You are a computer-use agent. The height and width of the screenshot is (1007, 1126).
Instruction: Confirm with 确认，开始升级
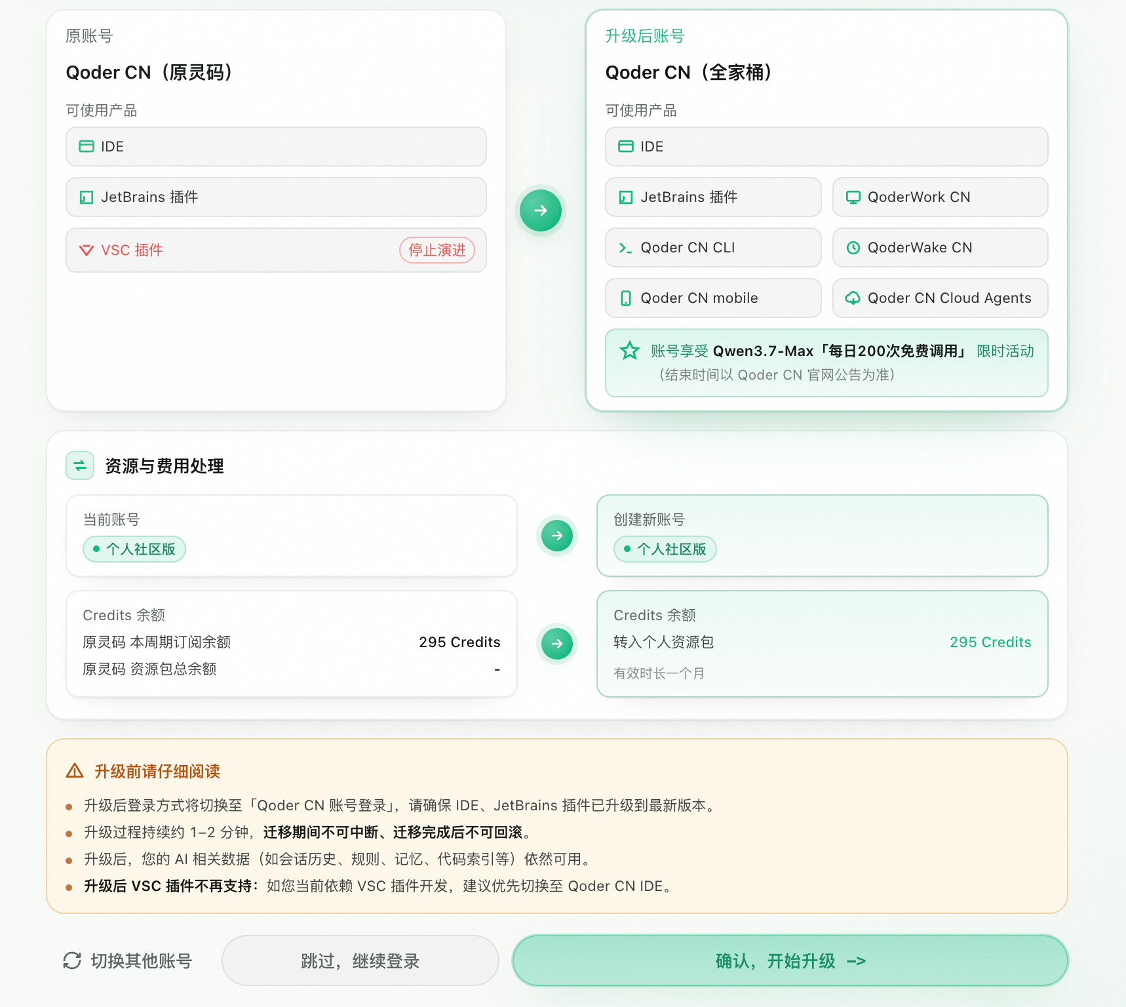pyautogui.click(x=790, y=961)
